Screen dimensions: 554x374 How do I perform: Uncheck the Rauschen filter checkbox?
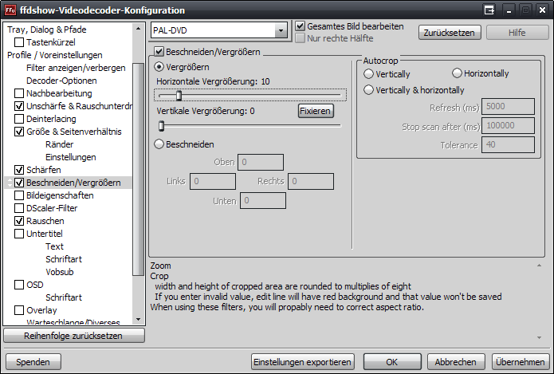(x=19, y=221)
